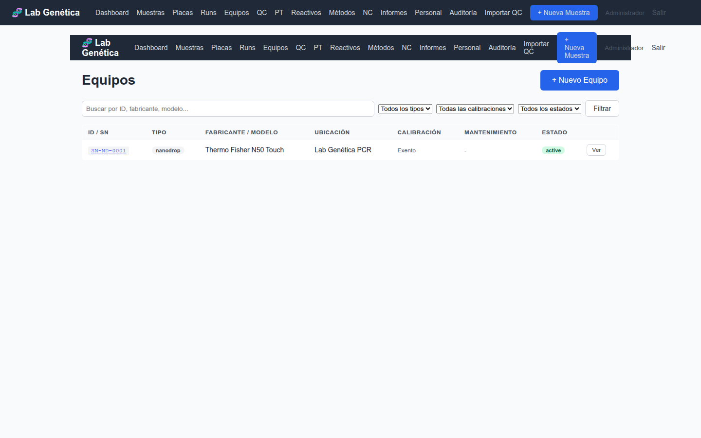Open Importar QC in the top navbar
701x438 pixels.
(x=503, y=13)
